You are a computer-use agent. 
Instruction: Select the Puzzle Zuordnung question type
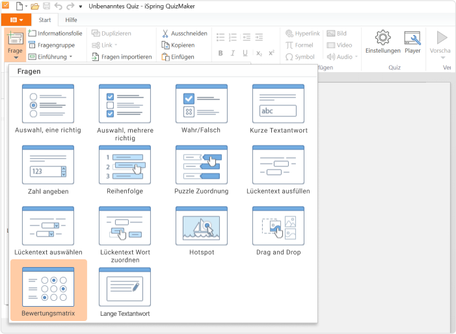[201, 170]
